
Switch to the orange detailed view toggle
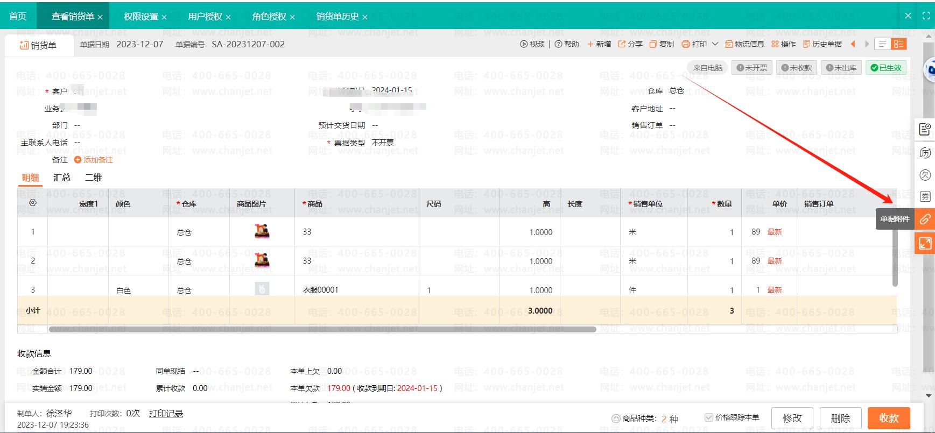point(898,44)
